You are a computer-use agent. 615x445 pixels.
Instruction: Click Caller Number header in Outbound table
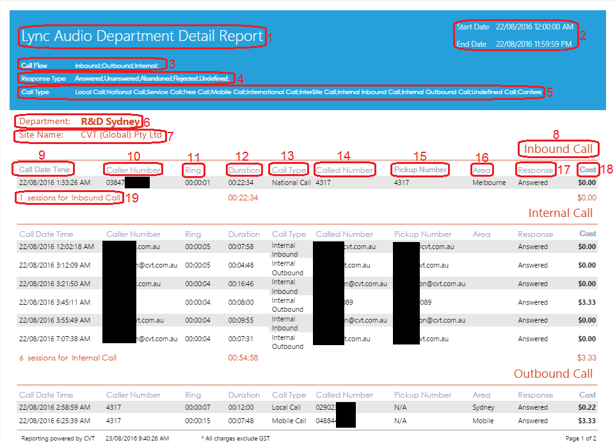(x=133, y=395)
